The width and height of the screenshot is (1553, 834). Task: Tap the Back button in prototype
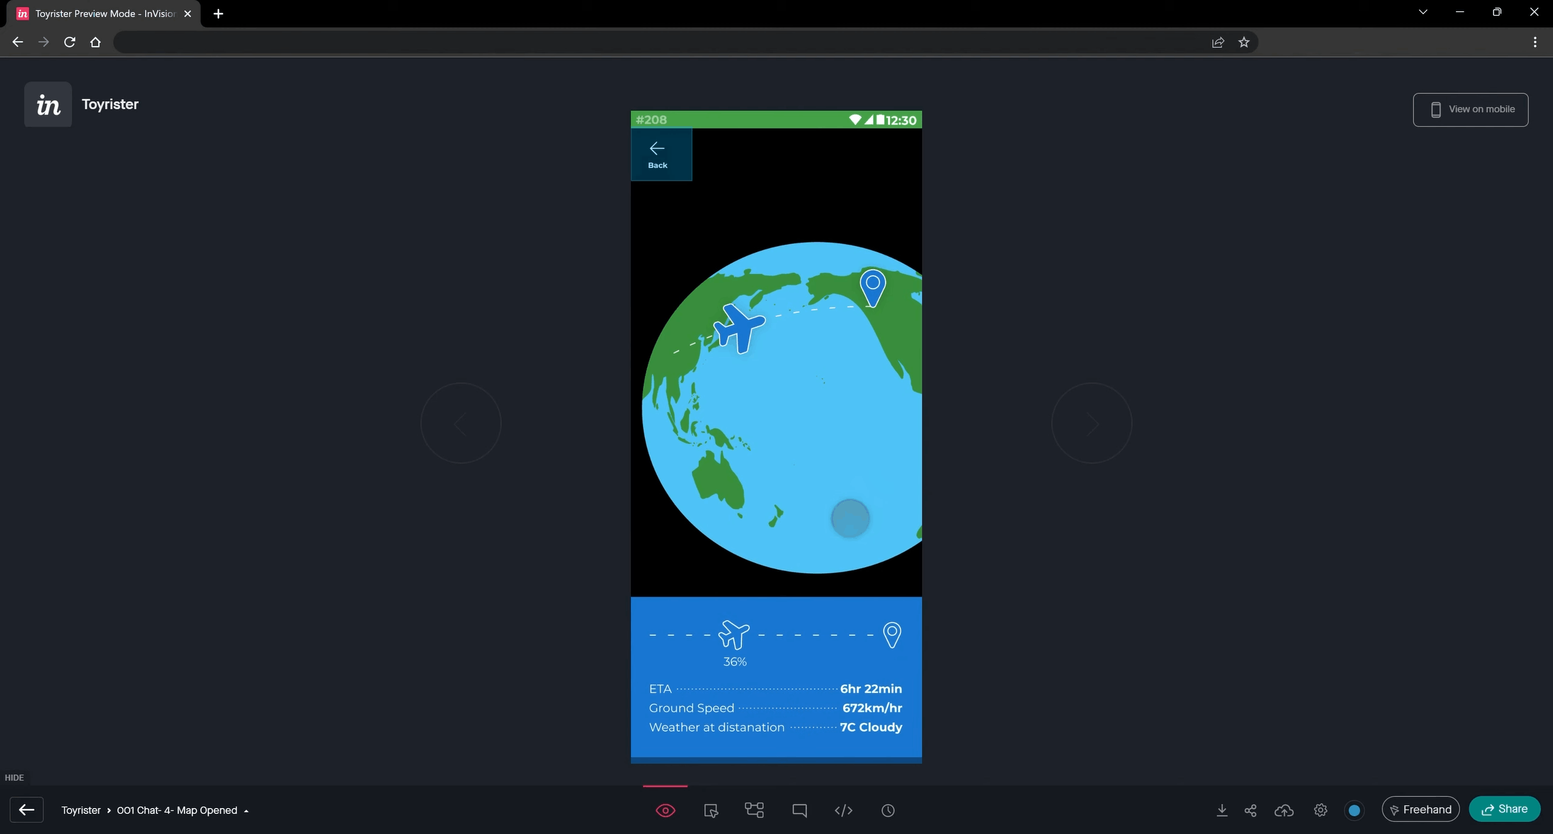coord(661,155)
